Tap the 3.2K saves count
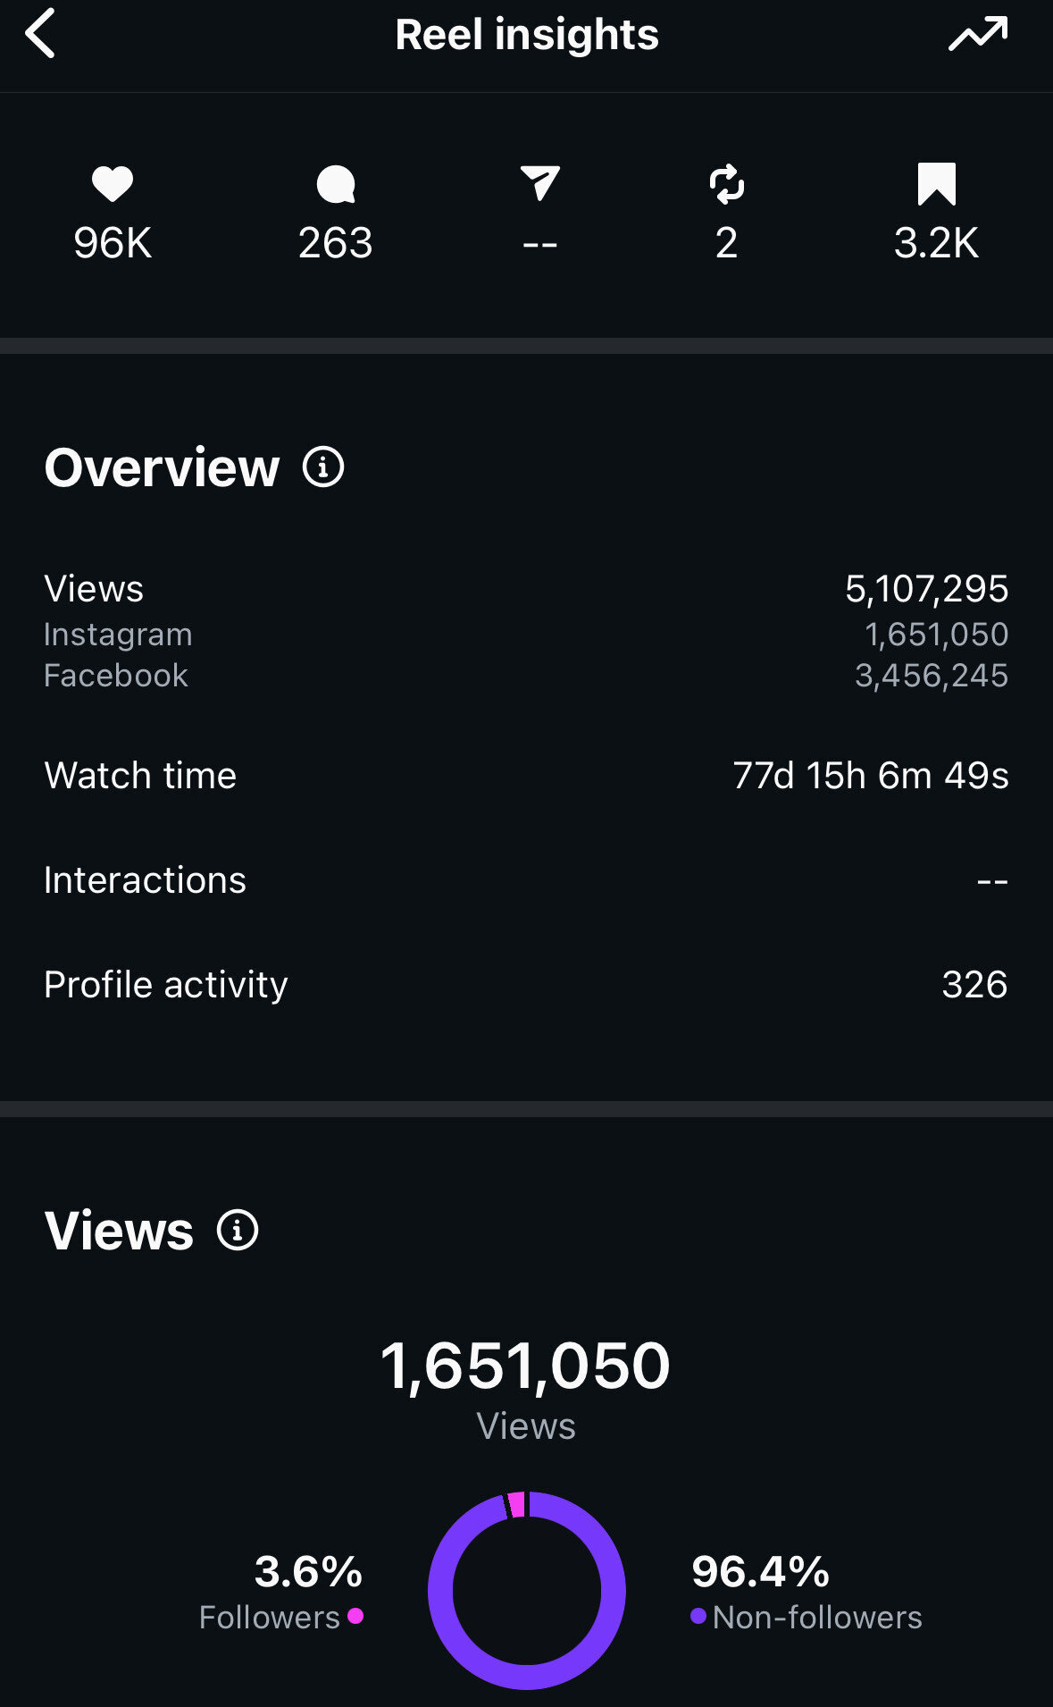This screenshot has width=1053, height=1707. pyautogui.click(x=936, y=243)
